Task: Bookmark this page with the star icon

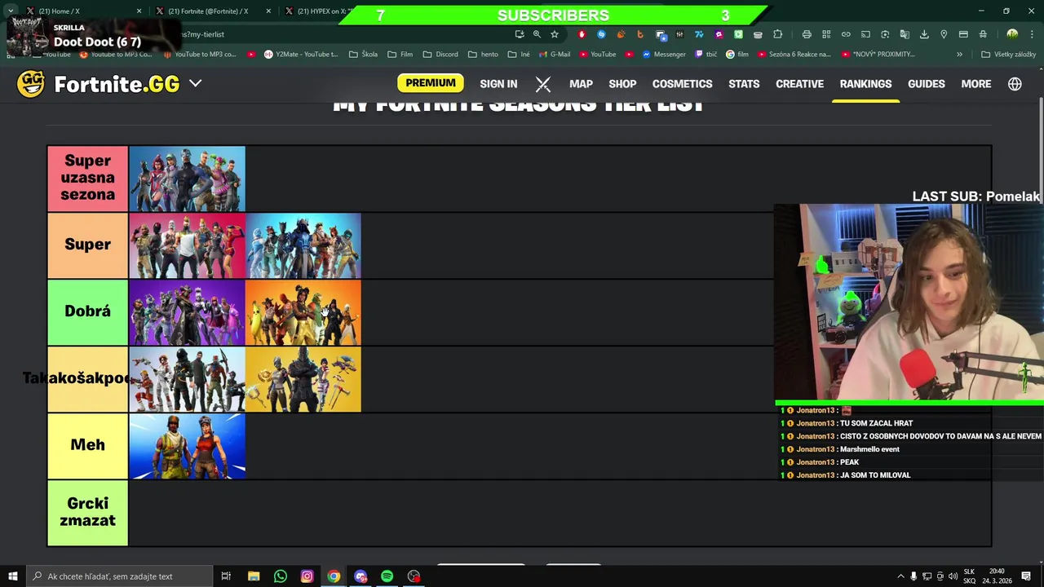Action: tap(555, 34)
